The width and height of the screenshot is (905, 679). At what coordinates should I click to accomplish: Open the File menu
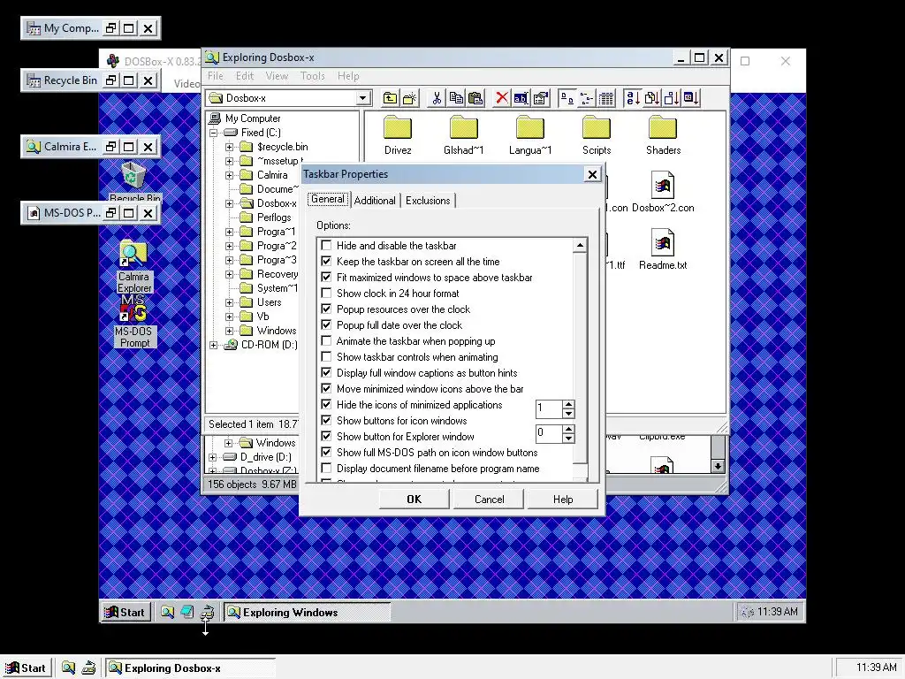216,76
